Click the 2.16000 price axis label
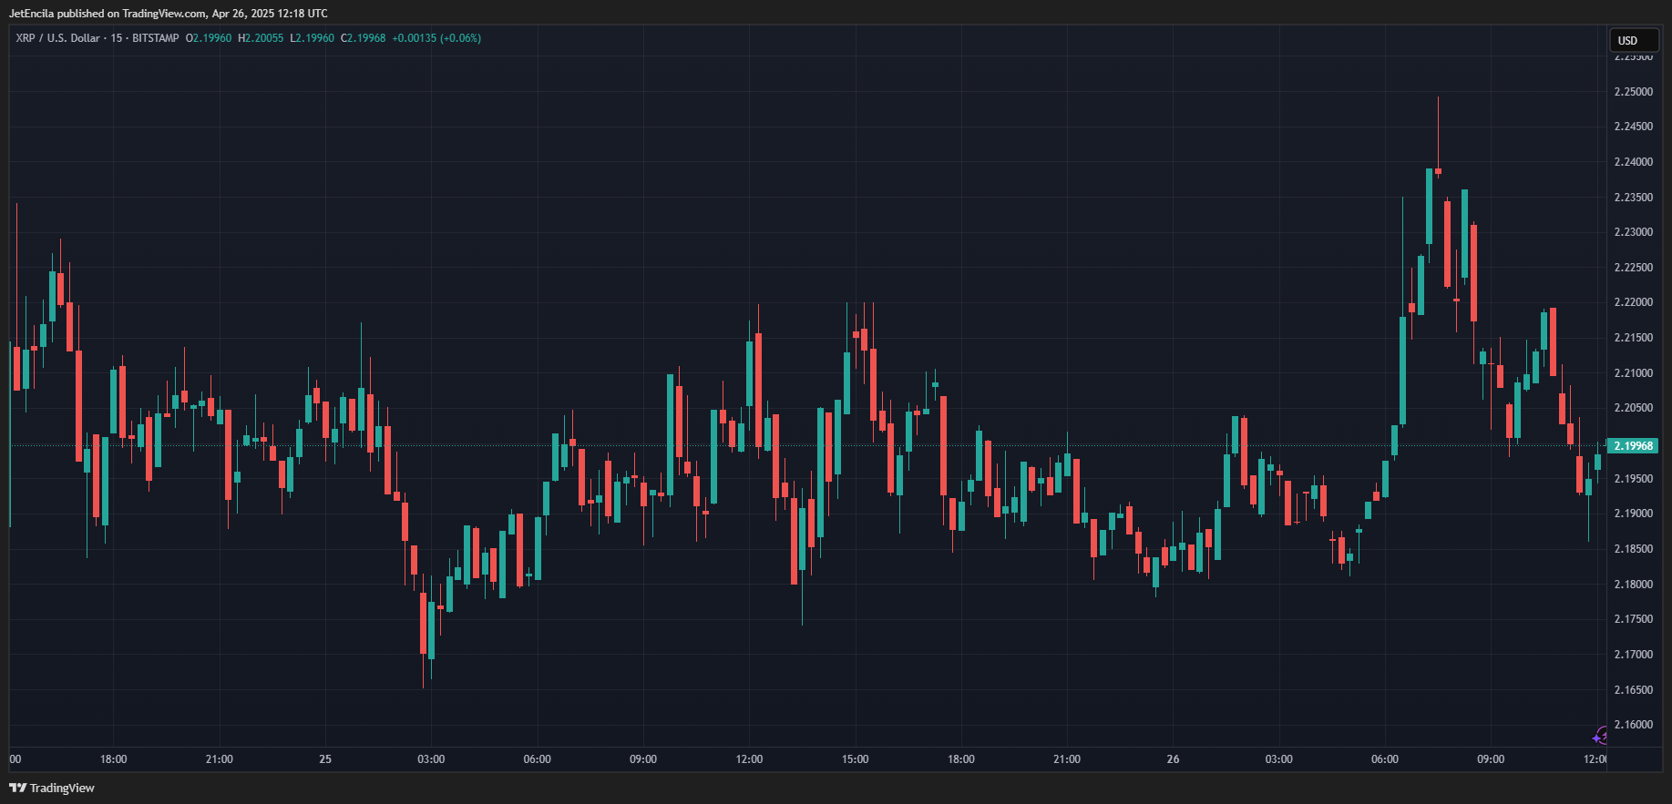Viewport: 1672px width, 804px height. coord(1633,725)
